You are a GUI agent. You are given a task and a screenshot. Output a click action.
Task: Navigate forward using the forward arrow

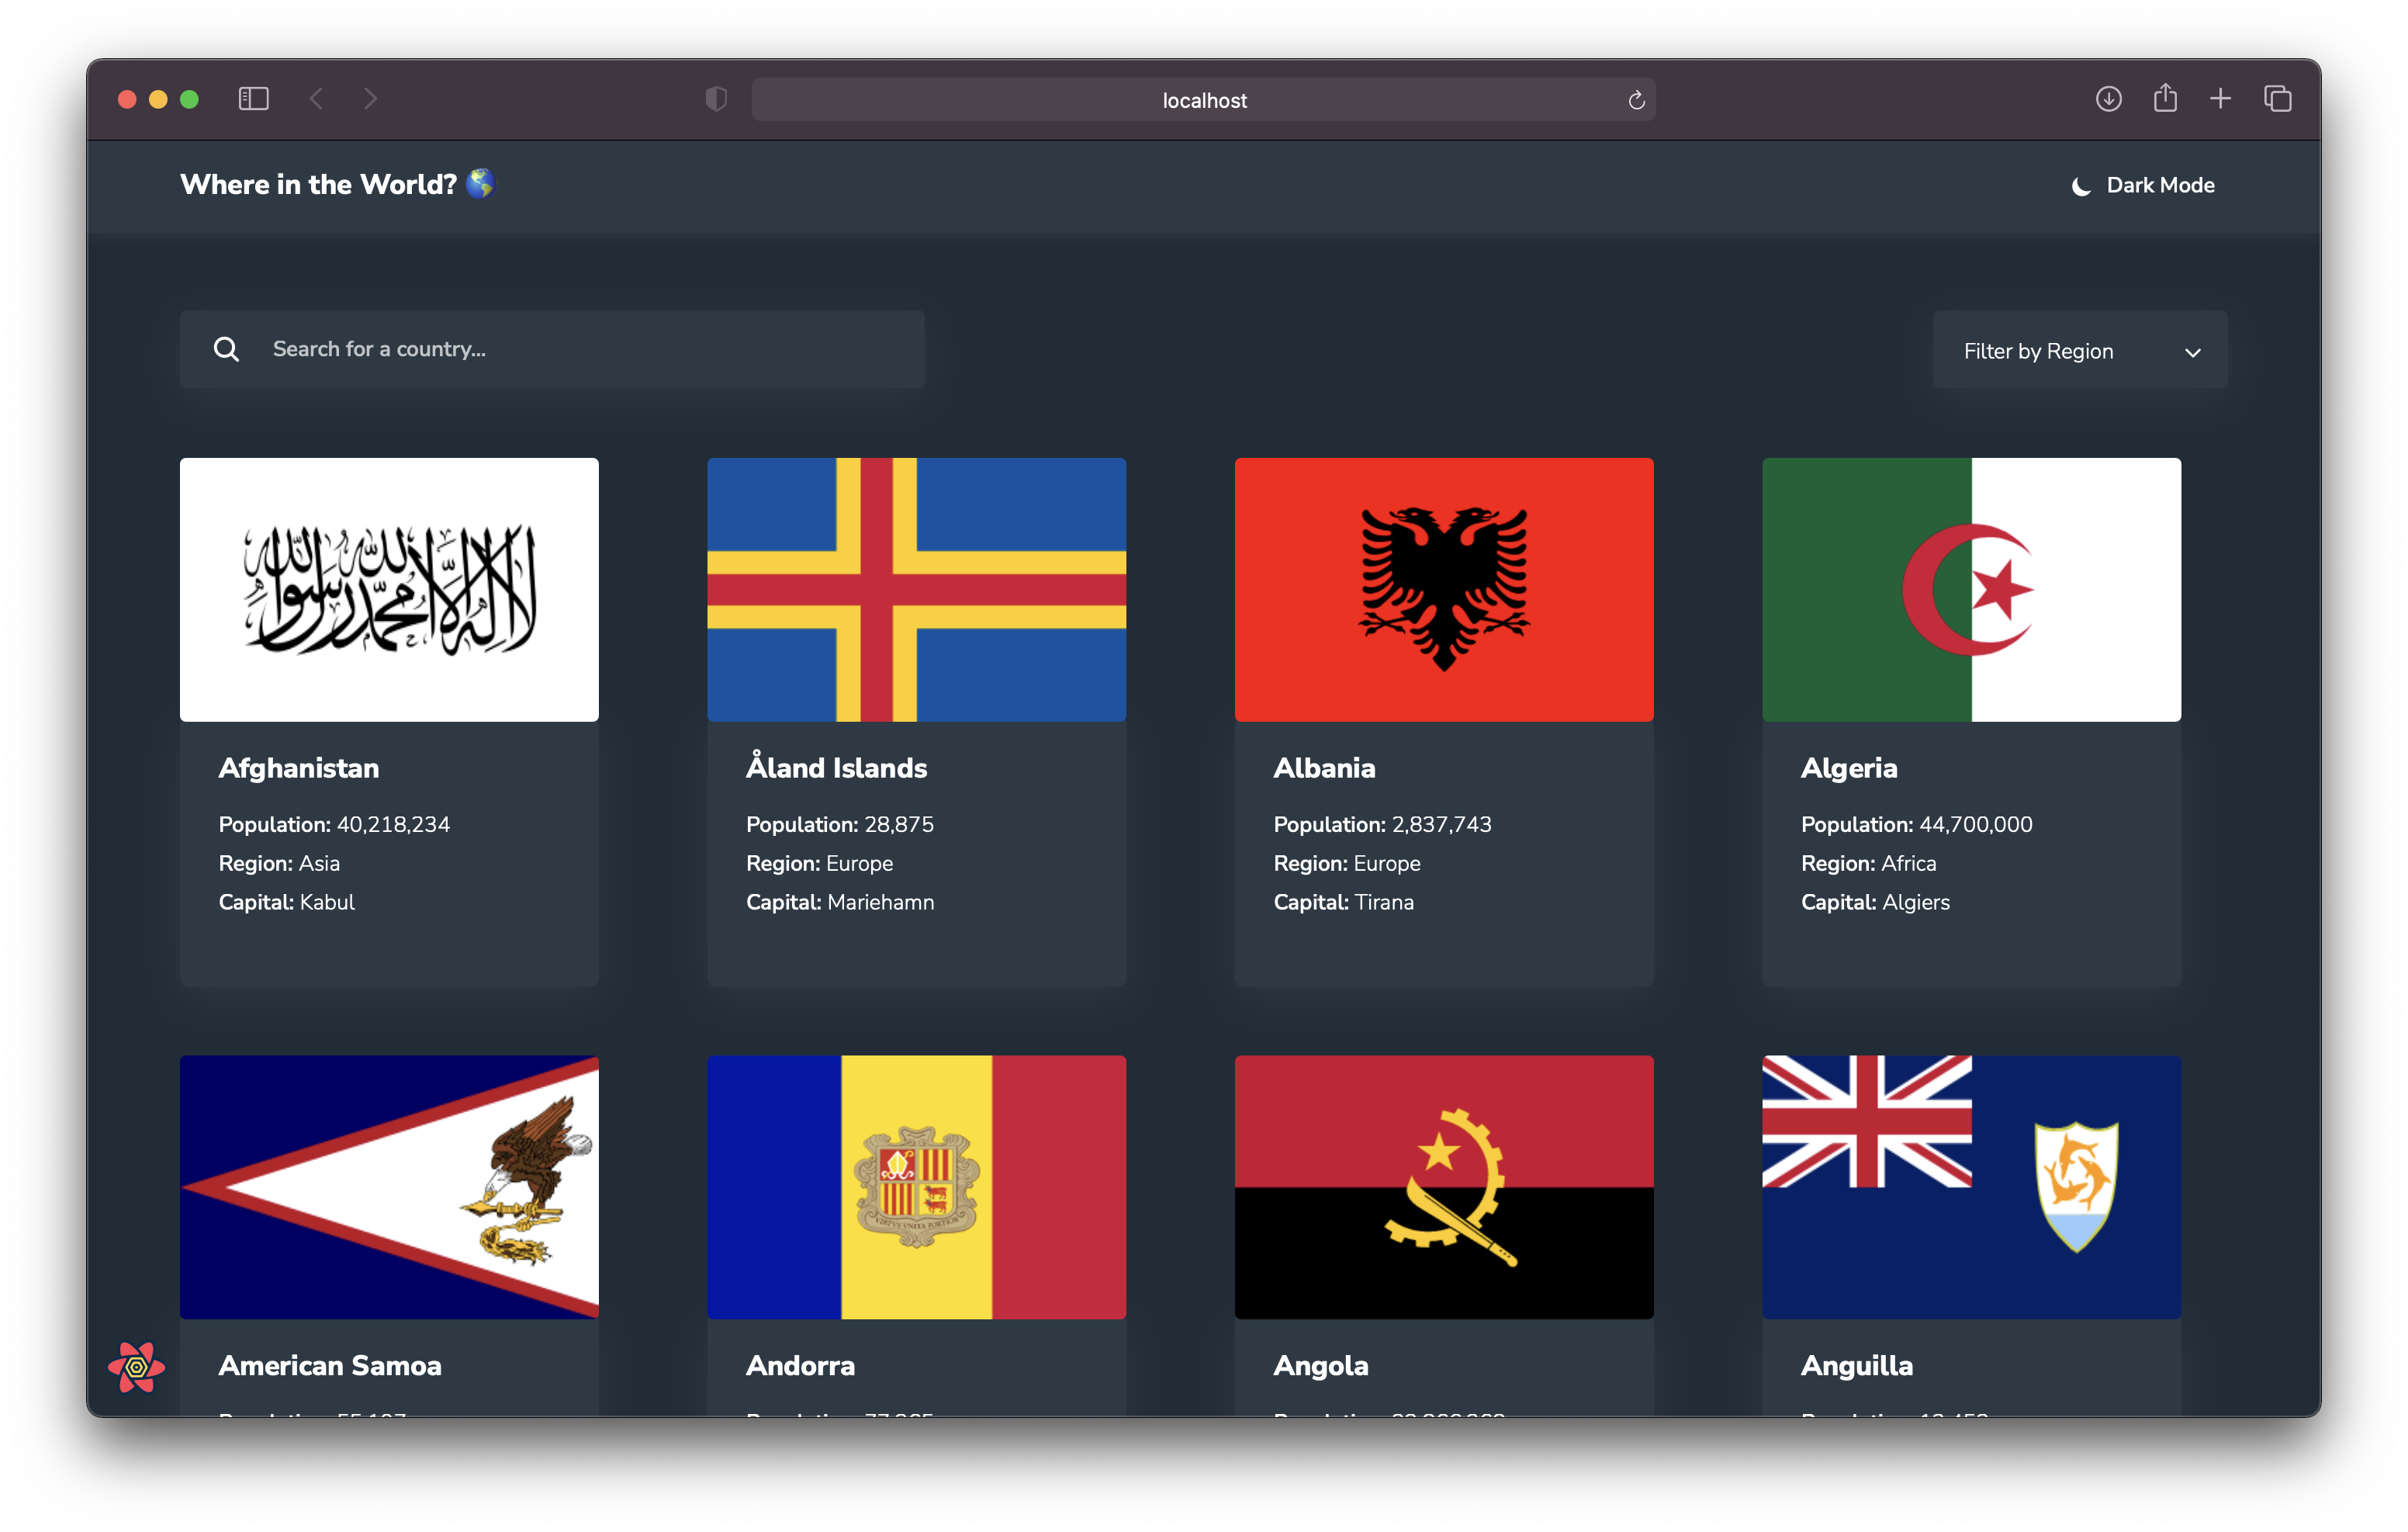[x=371, y=98]
